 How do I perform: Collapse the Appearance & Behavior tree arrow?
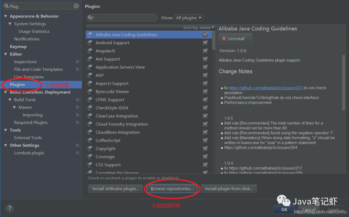5,16
